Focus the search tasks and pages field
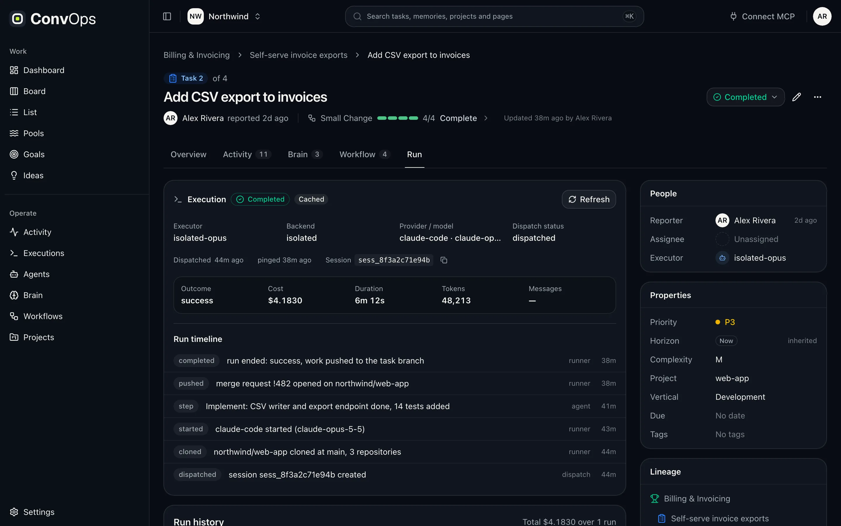 coord(494,16)
